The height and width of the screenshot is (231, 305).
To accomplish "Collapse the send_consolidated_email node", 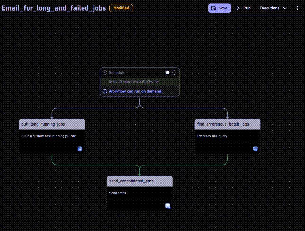I will pyautogui.click(x=139, y=181).
